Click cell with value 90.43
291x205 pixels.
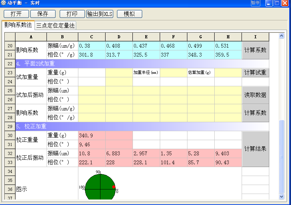click(x=228, y=163)
